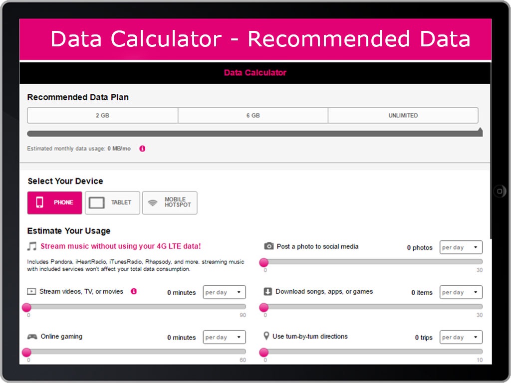The image size is (511, 383).
Task: Click the game controller icon for Online gaming
Action: coord(32,337)
